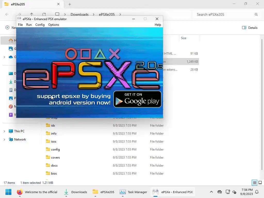Screen dimensions: 264x198
Task: Open the Music quick access icon
Action: (11, 106)
